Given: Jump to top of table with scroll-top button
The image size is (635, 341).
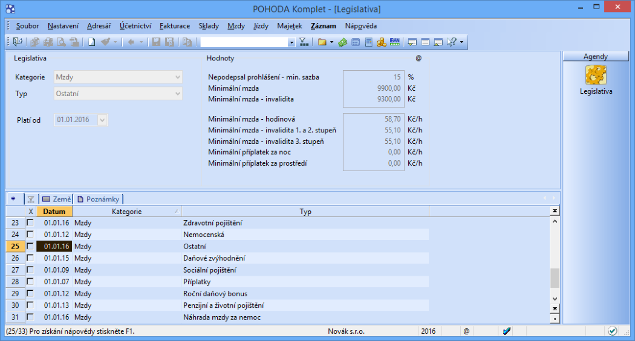Looking at the screenshot, I should [555, 210].
